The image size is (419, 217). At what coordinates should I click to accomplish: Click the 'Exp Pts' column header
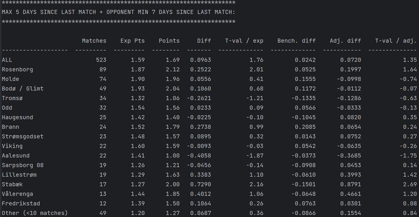click(132, 41)
